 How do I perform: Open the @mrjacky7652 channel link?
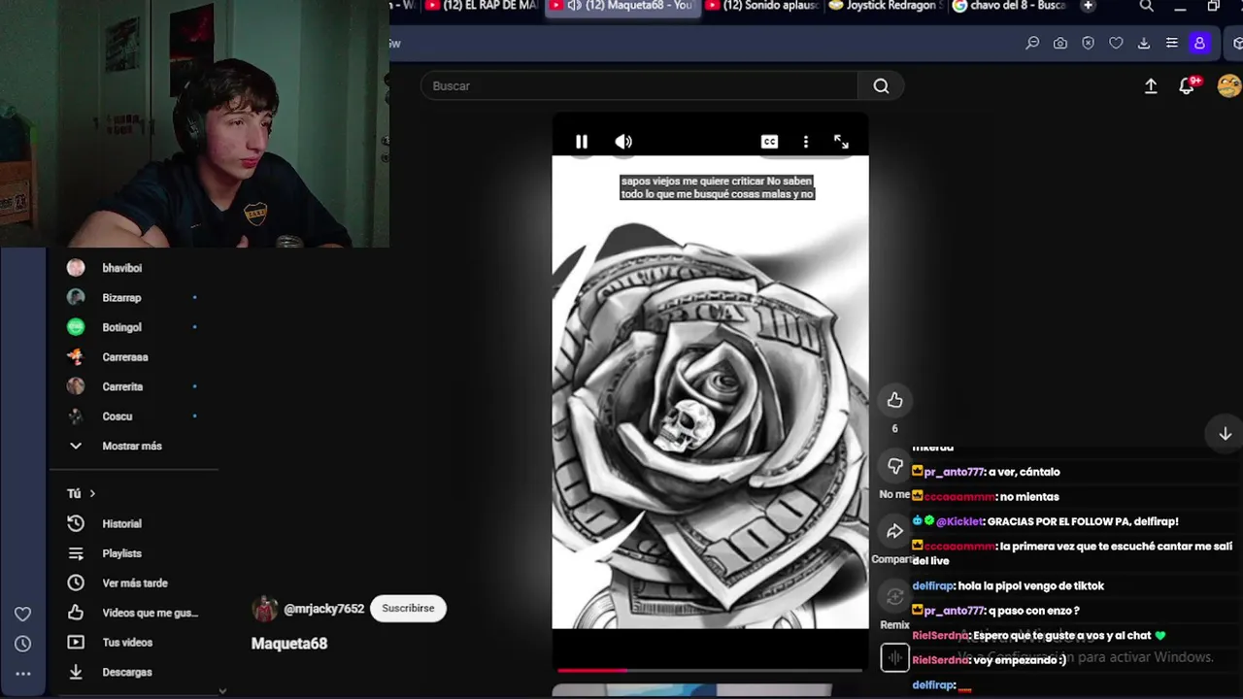coord(323,609)
